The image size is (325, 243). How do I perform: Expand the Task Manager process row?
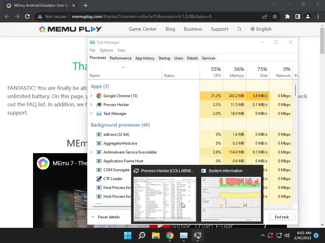[91, 114]
